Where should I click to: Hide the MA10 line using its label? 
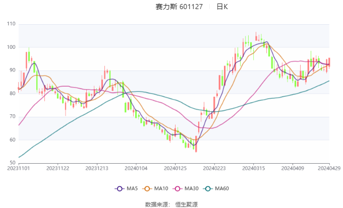pos(162,188)
